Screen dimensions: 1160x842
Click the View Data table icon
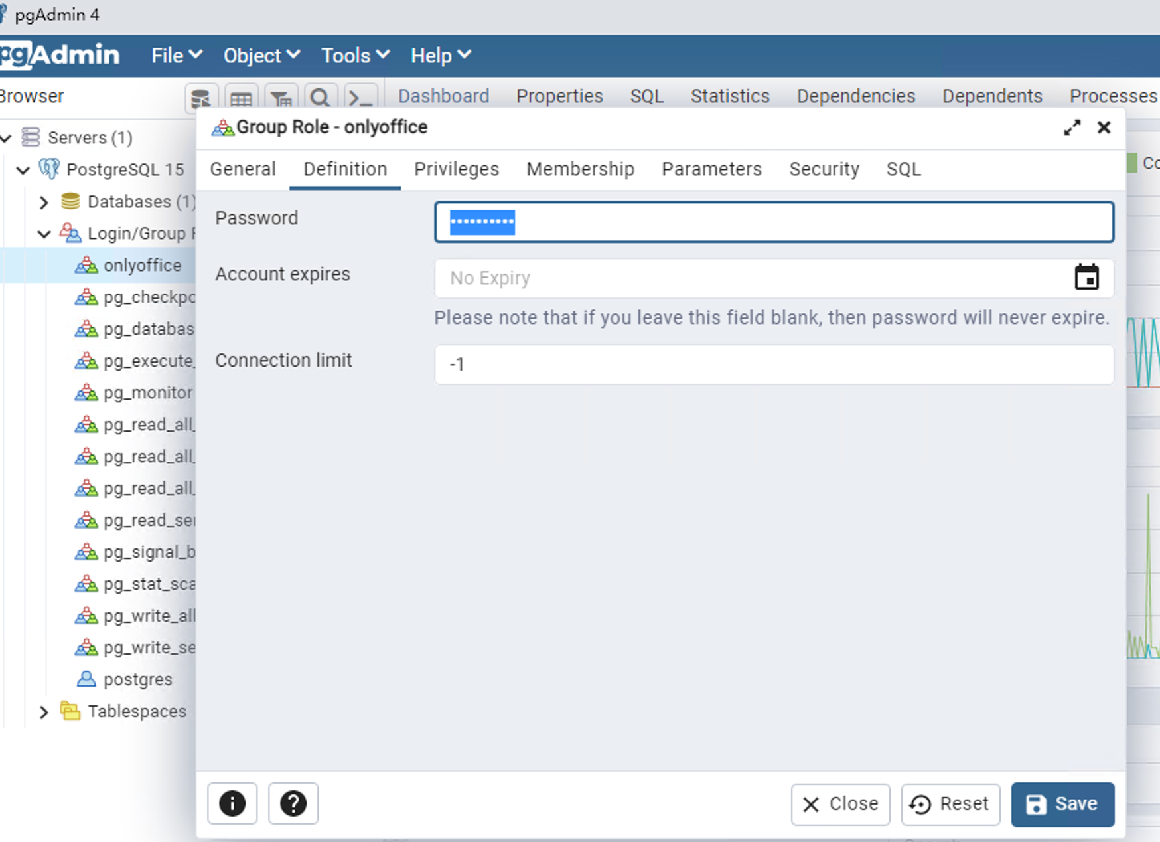point(240,98)
